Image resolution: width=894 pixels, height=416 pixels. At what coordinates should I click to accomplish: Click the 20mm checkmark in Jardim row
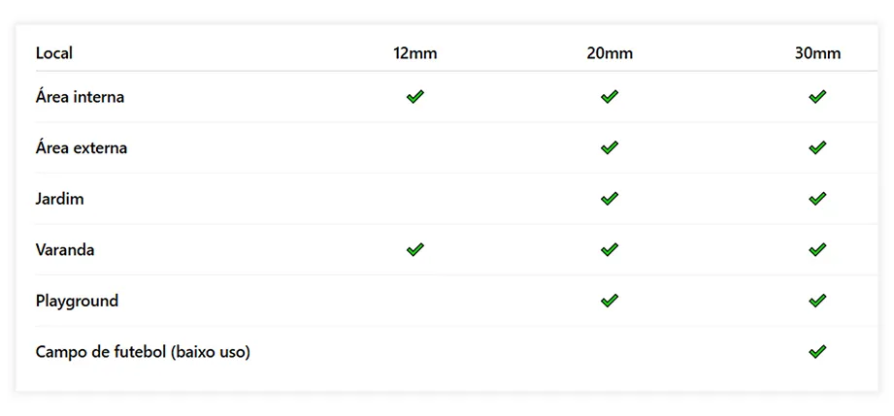point(610,199)
